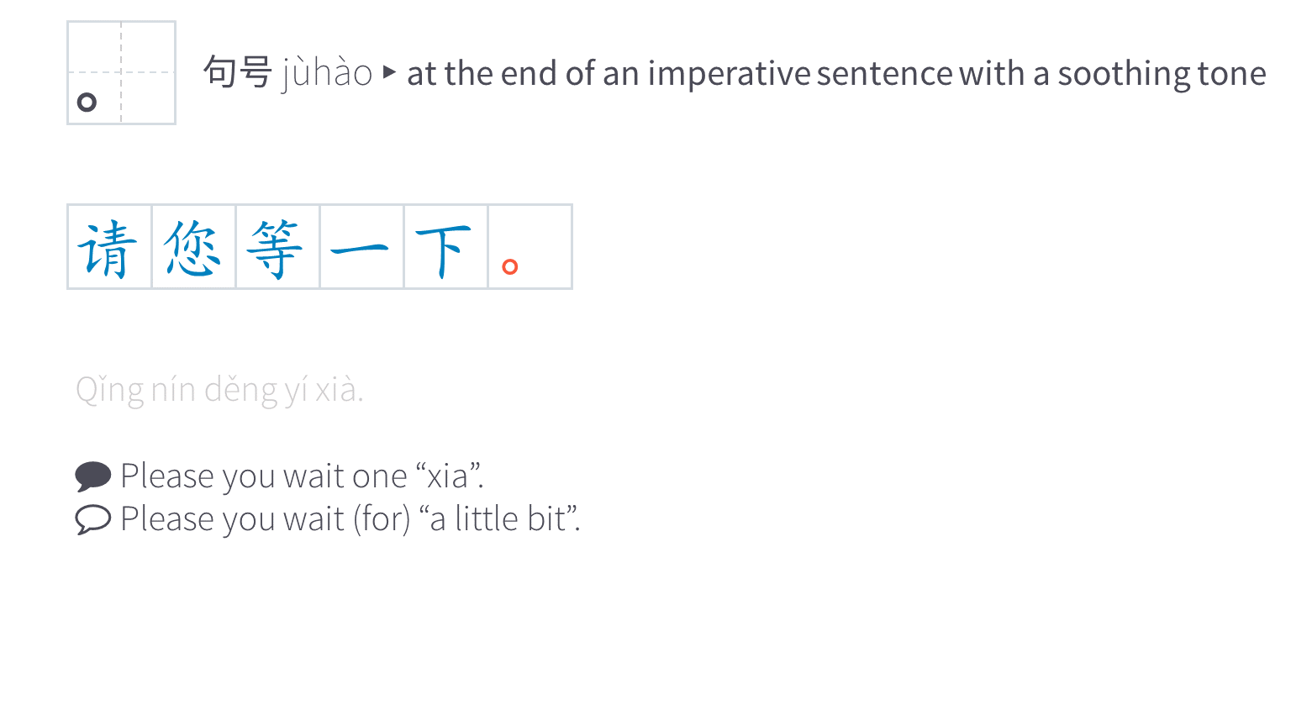Click the imperative sentence soothing tone description
Image resolution: width=1291 pixels, height=726 pixels.
(x=836, y=74)
